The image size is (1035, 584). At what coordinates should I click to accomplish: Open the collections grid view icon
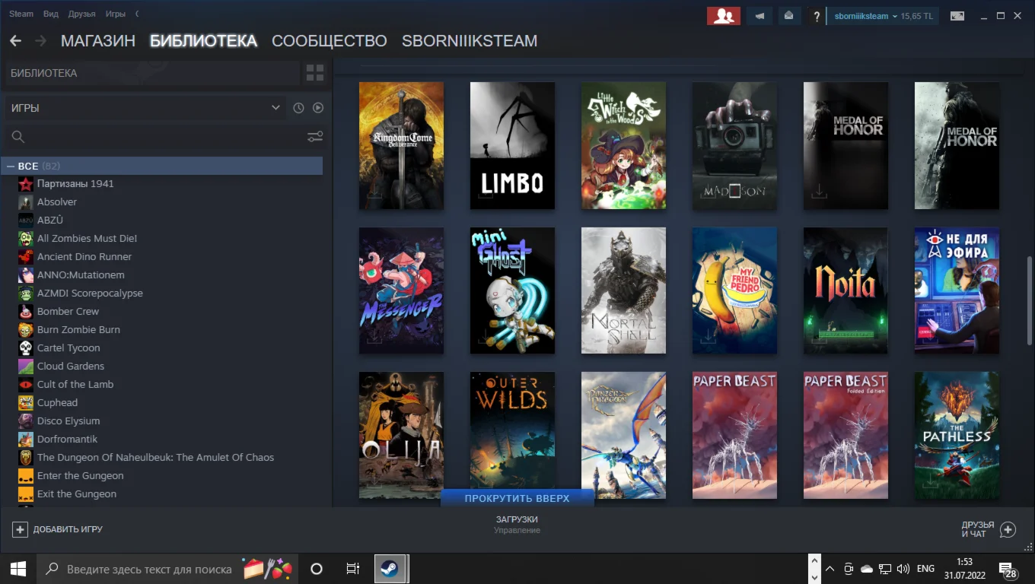(x=314, y=73)
